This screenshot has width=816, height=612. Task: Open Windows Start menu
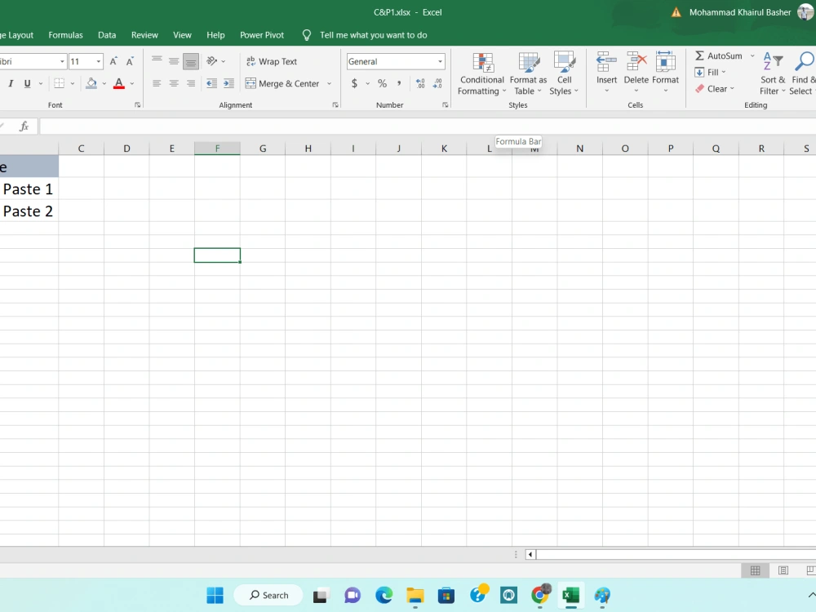point(215,595)
